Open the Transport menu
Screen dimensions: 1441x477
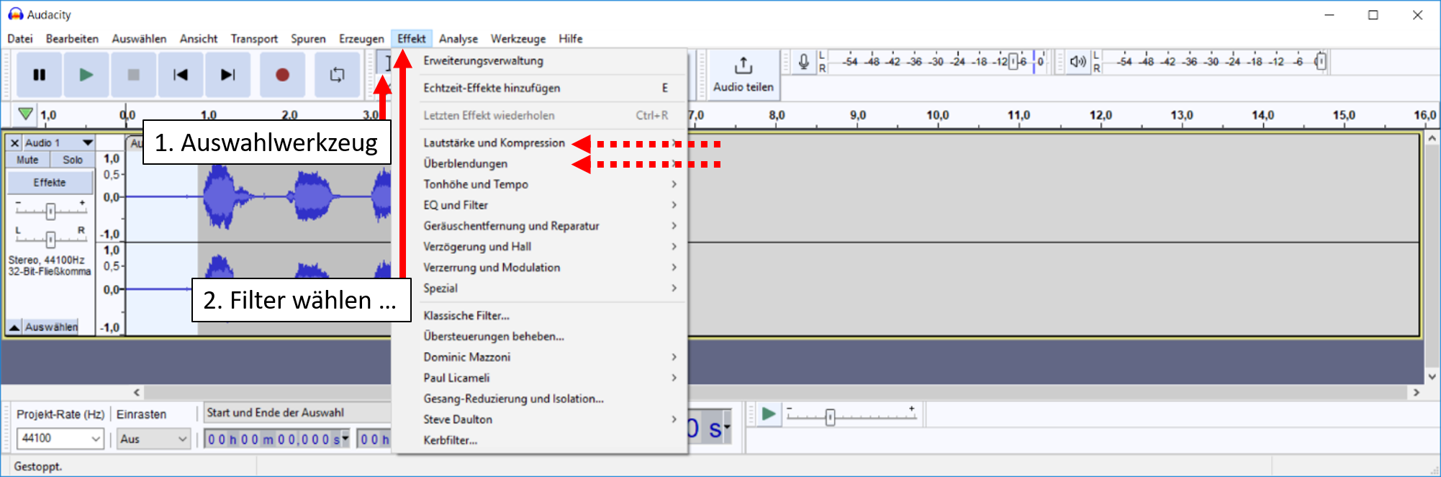click(x=254, y=39)
